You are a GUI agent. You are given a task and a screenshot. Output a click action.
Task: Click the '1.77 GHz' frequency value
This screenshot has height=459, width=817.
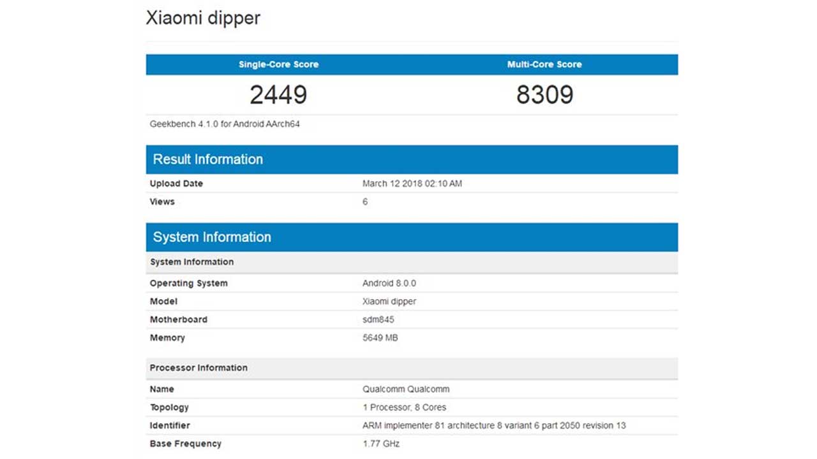(381, 444)
